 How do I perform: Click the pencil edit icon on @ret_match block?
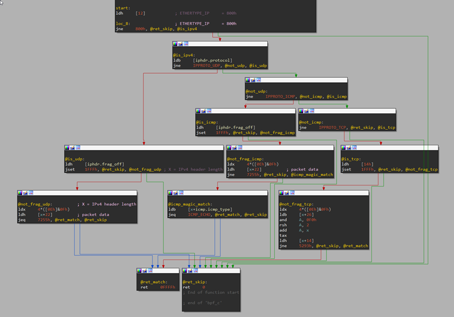click(145, 271)
